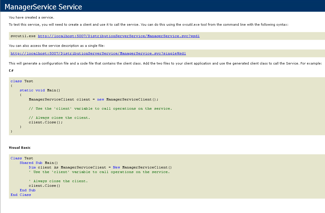325x213 pixels.
Task: Open the ManagerService.svc?wsdl link
Action: (118, 36)
